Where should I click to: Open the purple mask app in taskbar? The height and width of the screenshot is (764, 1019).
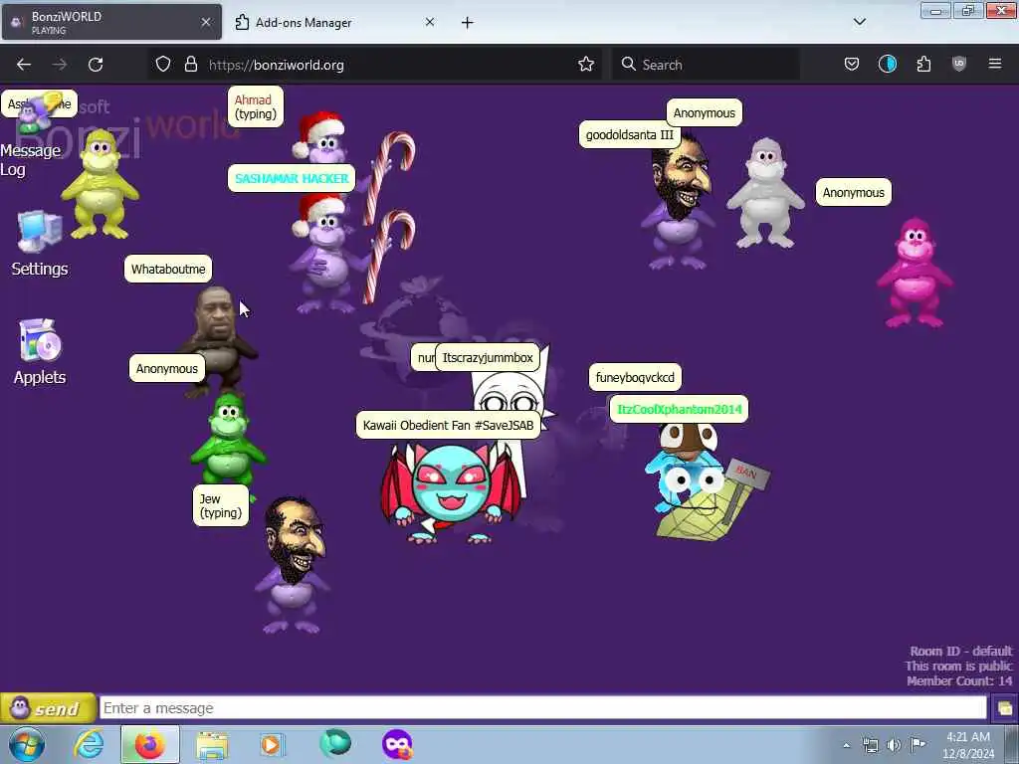[396, 744]
